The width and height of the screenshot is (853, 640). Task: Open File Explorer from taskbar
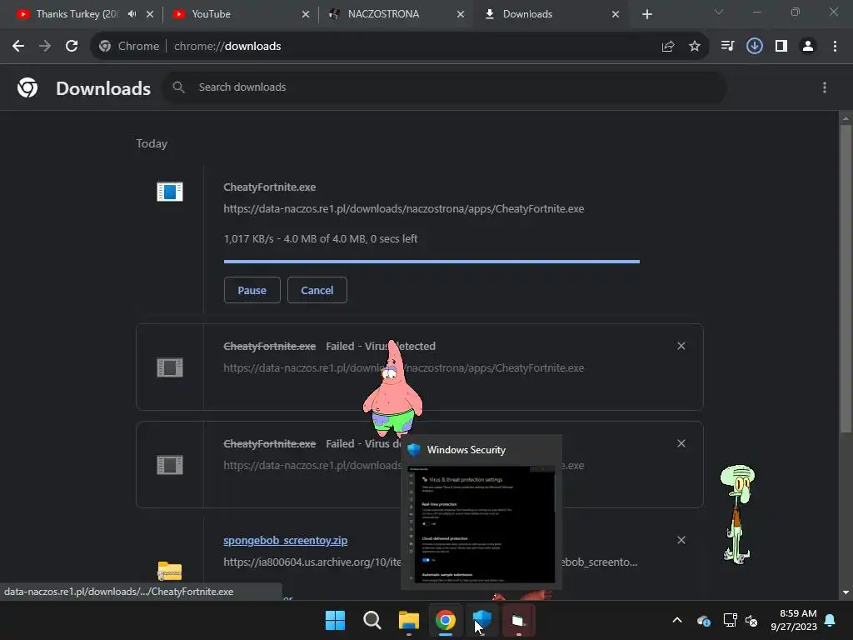pos(408,620)
